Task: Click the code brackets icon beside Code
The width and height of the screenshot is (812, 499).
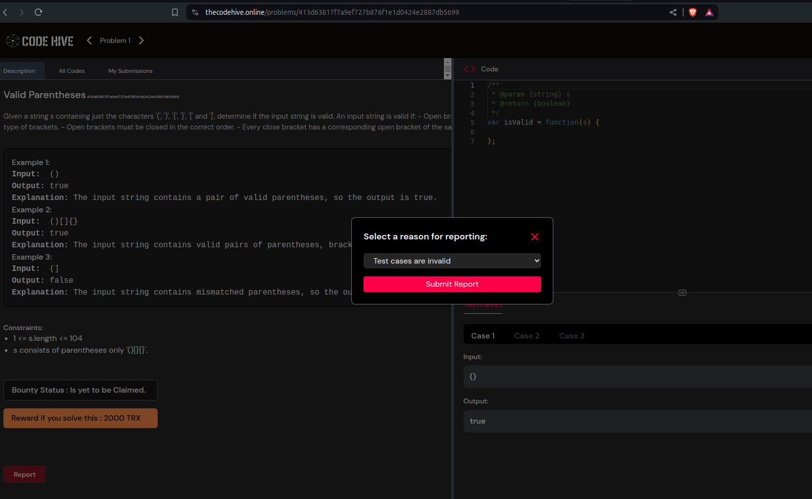Action: click(470, 69)
